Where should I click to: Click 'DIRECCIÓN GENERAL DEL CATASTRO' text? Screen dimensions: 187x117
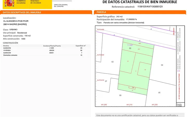point(61,5)
